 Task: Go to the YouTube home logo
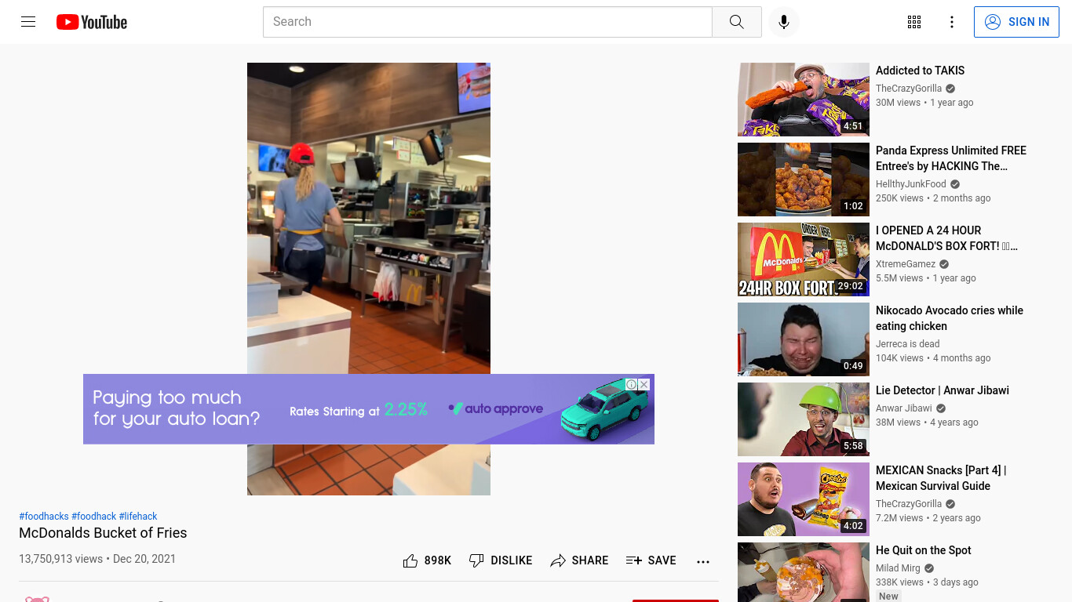click(x=92, y=22)
